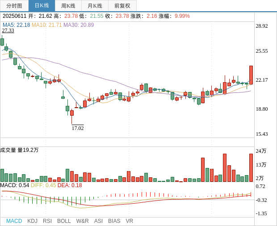
Task: Select the MACD indicator tab
Action: click(x=14, y=221)
